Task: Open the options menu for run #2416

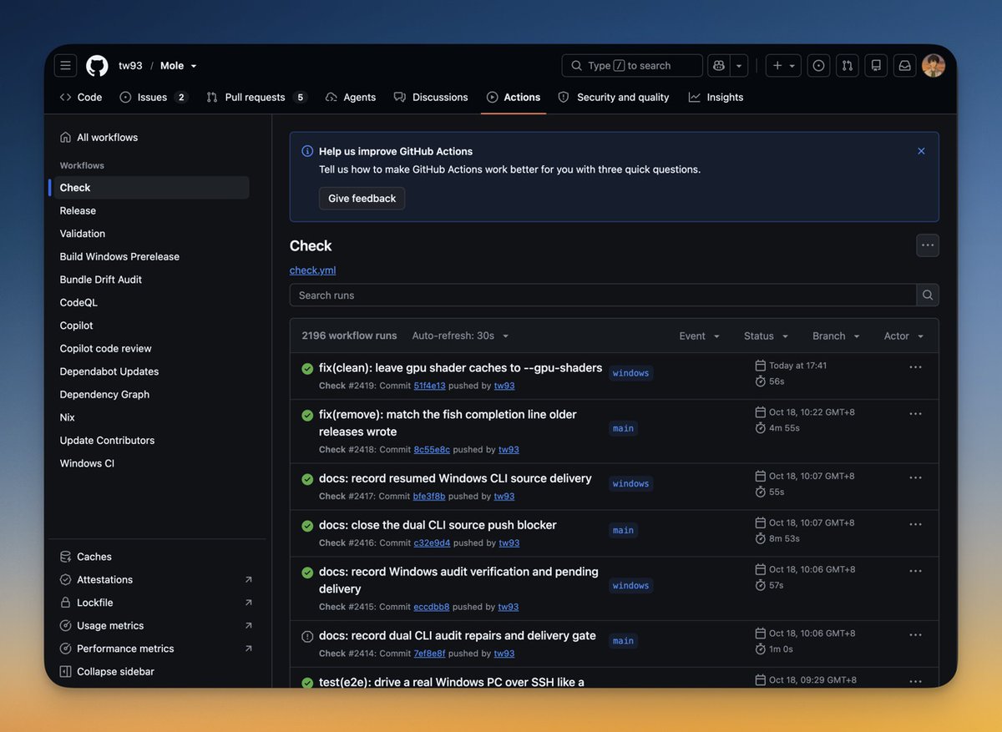Action: [915, 524]
